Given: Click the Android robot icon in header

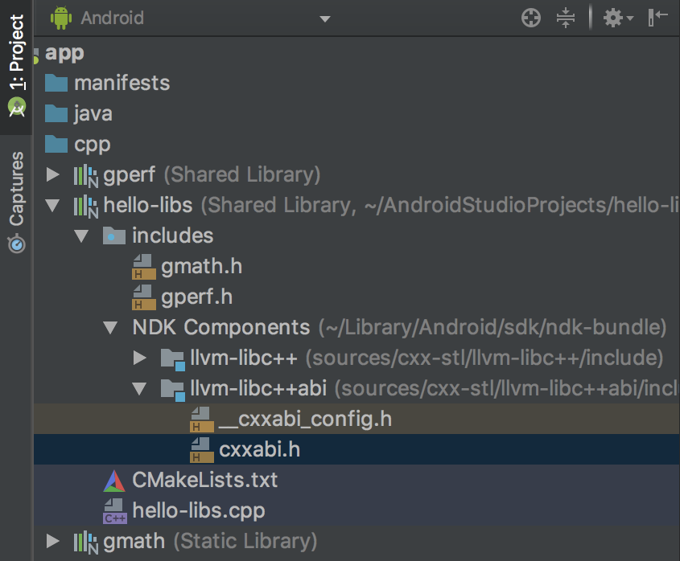Looking at the screenshot, I should pos(60,18).
